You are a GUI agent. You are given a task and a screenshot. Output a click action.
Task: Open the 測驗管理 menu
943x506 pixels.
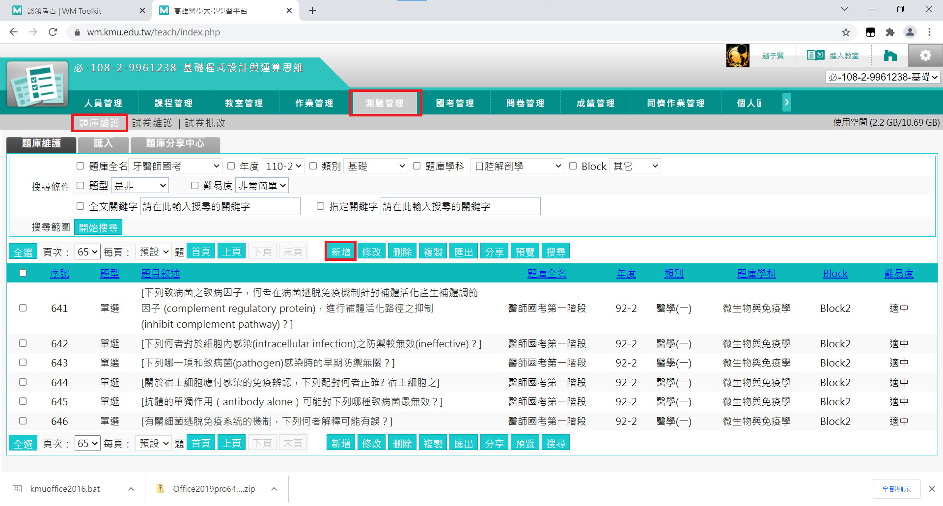click(x=385, y=103)
